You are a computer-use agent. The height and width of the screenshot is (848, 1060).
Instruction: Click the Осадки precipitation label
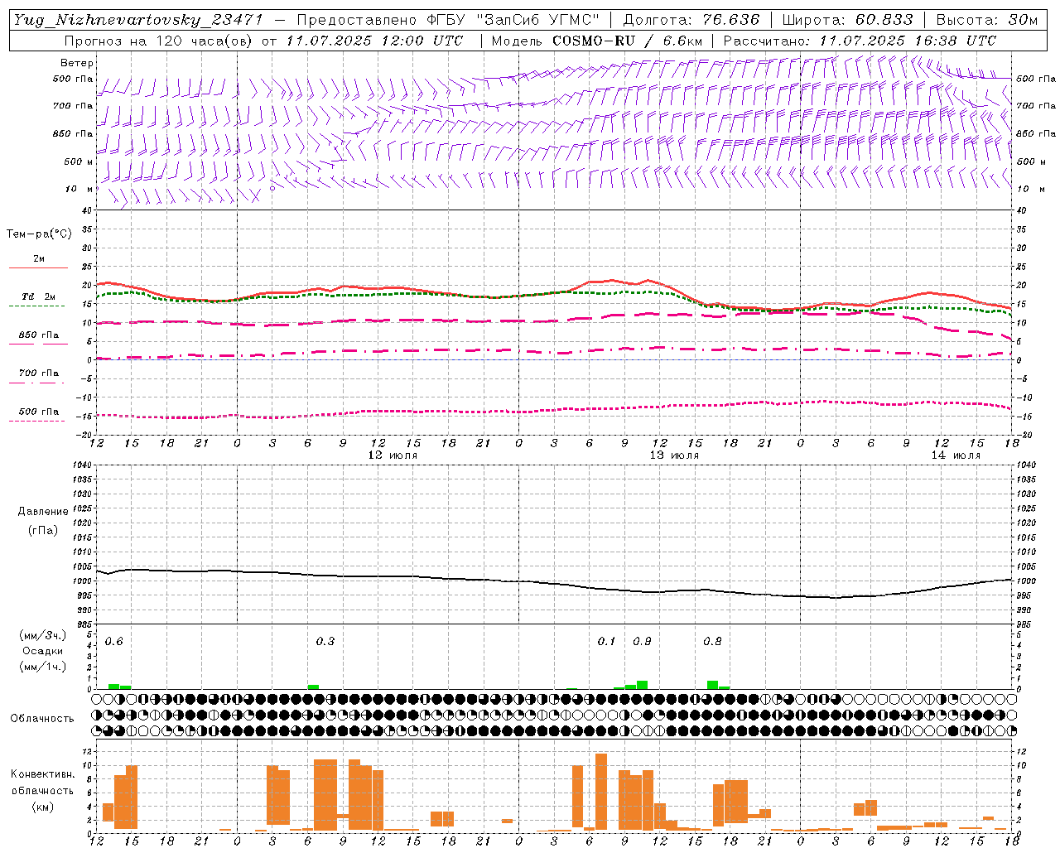pos(43,651)
